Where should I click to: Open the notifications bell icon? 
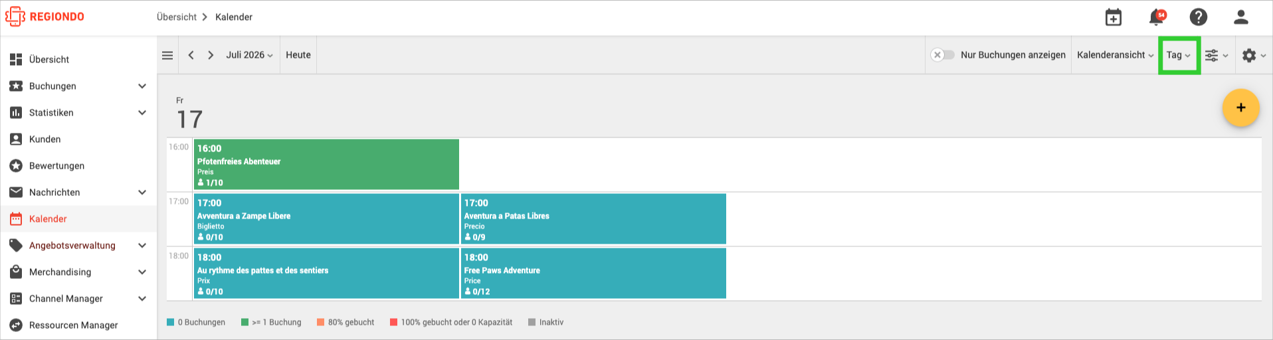pos(1157,17)
